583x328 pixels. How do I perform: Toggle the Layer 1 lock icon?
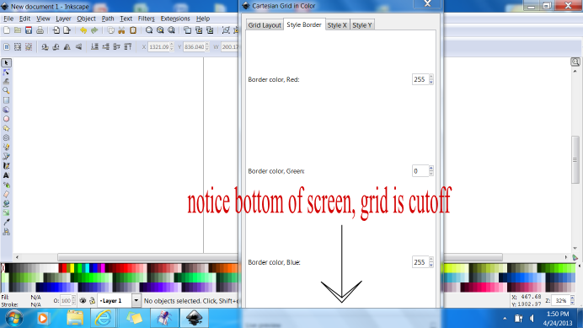[x=92, y=300]
